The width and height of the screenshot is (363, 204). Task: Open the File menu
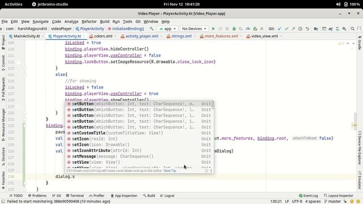click(x=5, y=22)
